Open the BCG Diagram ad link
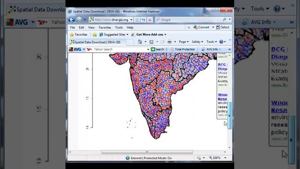The image size is (300, 169). click(223, 67)
